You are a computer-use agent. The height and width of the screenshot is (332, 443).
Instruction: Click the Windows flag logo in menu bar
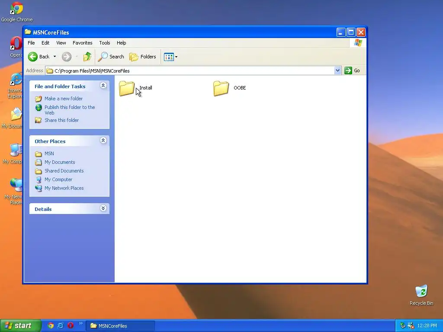coord(358,43)
